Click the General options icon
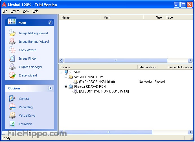195x142 pixels. pyautogui.click(x=12, y=98)
